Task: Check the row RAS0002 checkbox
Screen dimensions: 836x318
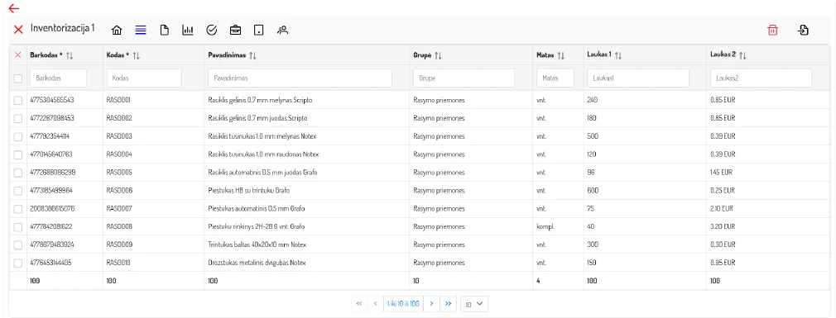Action: [18, 118]
